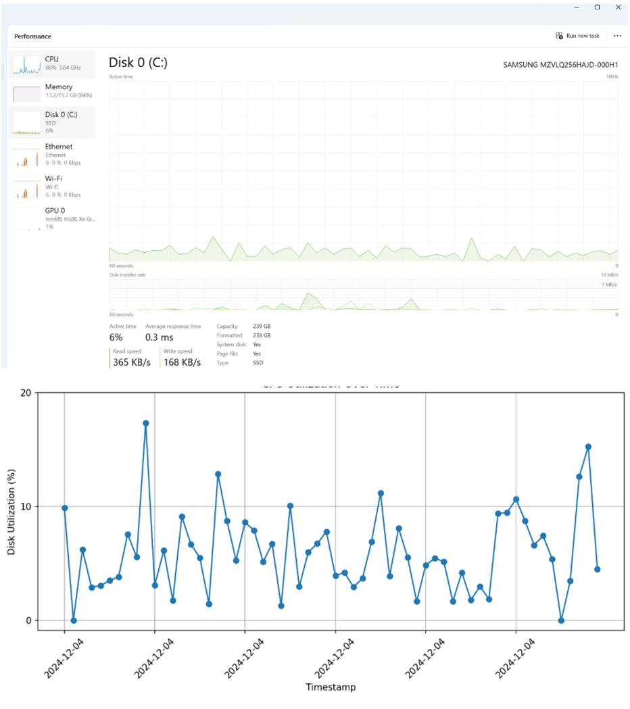The image size is (630, 709).
Task: Click the highest data point in the utilization chart
Action: pyautogui.click(x=145, y=423)
